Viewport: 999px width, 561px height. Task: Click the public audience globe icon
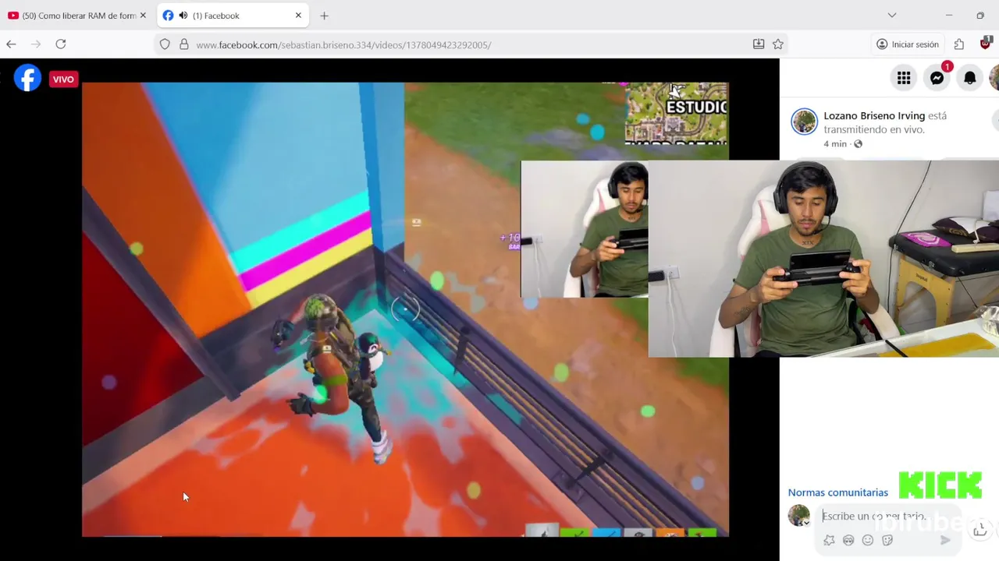[858, 144]
